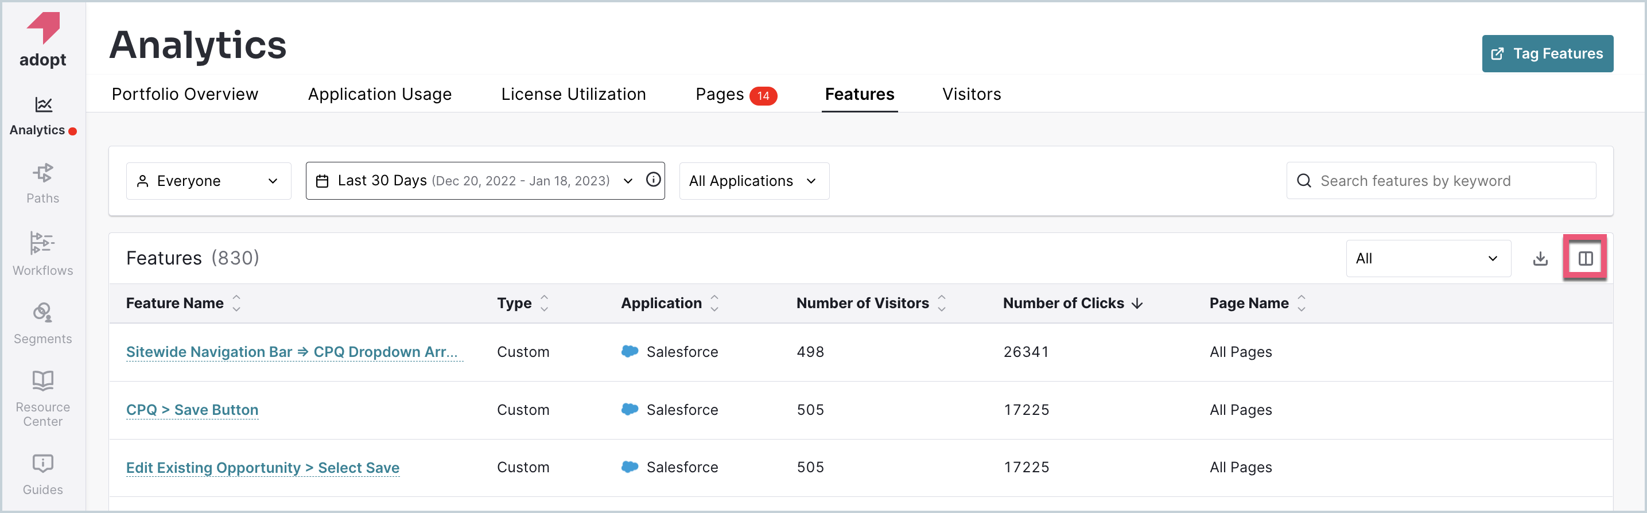
Task: Click Salesforce cloud icon in Edit Existing Opportunity row
Action: coord(630,467)
